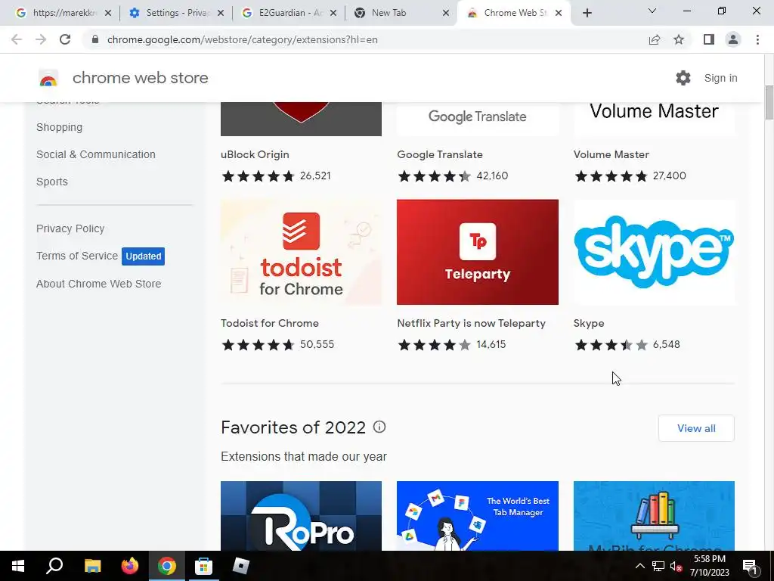Close the E2Guardian tab

tap(333, 14)
